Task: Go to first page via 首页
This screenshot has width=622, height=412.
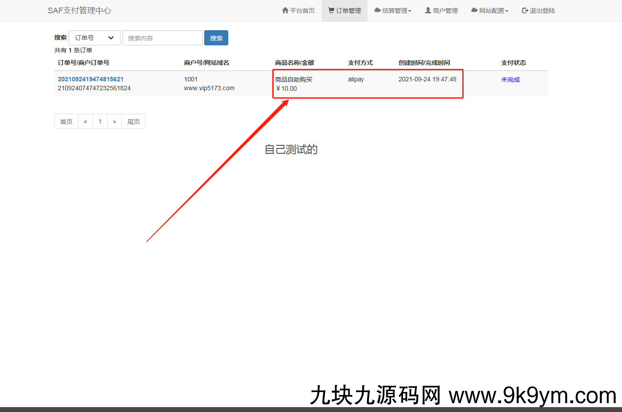Action: click(x=66, y=121)
